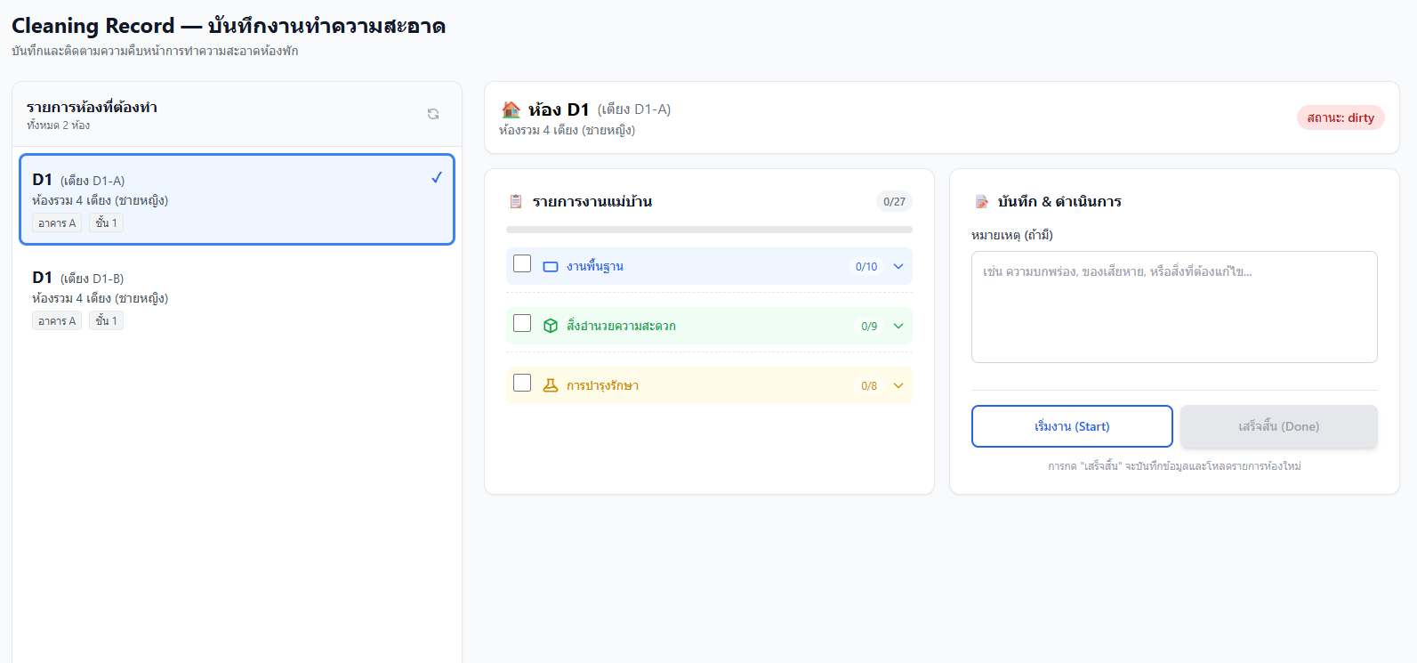Click the refresh room list icon
The height and width of the screenshot is (663, 1417).
tap(433, 114)
